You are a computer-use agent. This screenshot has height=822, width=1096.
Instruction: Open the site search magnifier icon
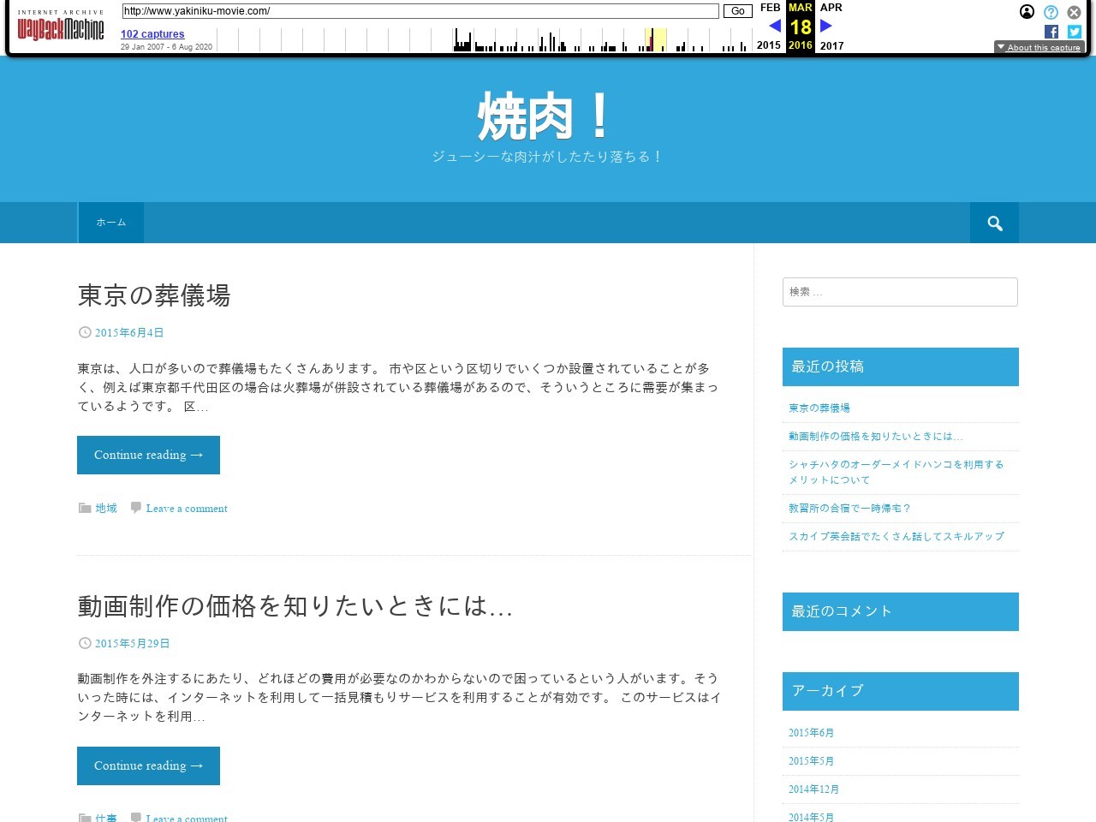(x=994, y=223)
